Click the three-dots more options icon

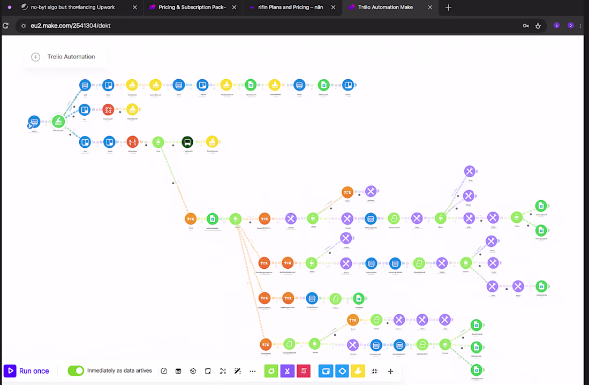pos(252,371)
